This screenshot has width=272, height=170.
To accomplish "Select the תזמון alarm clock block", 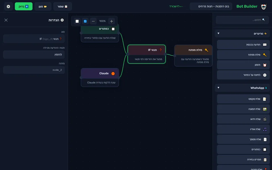I will click(243, 65).
